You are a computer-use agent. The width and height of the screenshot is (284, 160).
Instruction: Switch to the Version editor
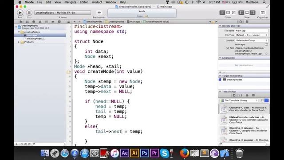234,12
